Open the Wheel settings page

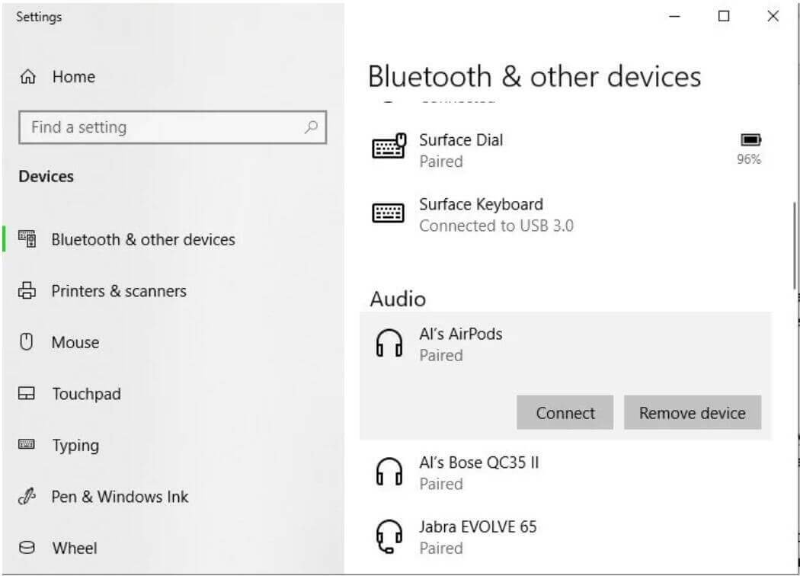[74, 548]
